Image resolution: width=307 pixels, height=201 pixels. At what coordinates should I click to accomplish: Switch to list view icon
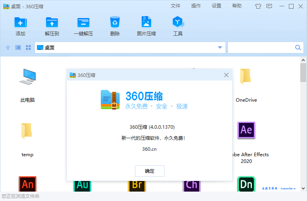(x=18, y=48)
